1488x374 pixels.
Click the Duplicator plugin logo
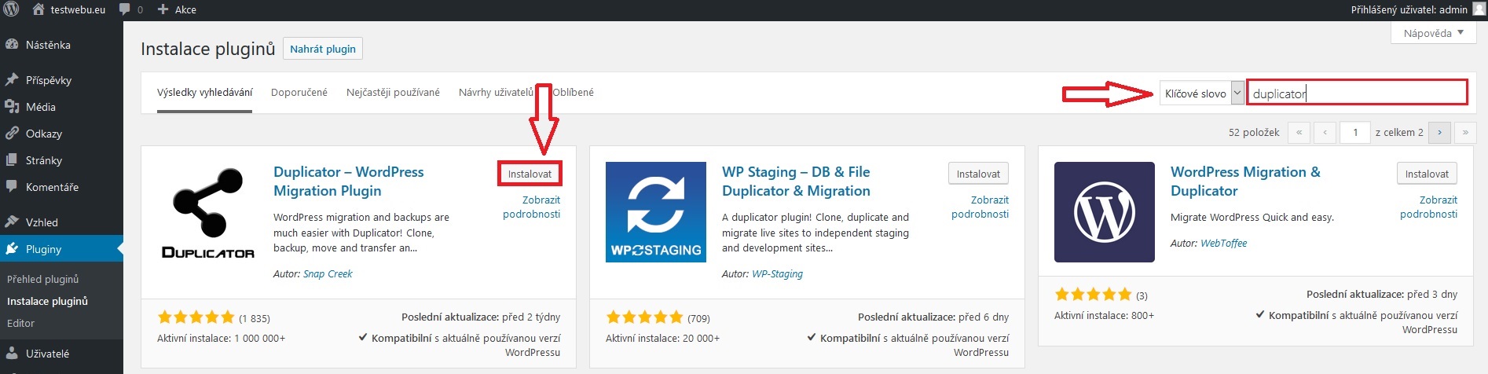207,212
